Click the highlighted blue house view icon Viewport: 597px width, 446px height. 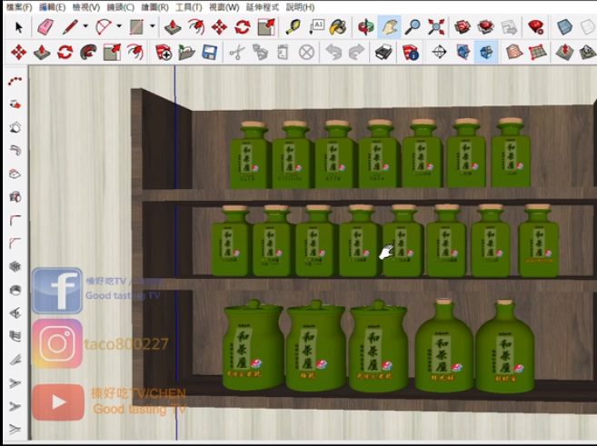tap(486, 52)
